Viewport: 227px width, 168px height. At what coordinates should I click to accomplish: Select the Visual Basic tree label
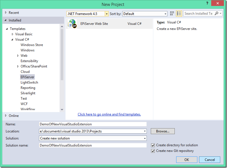click(24, 34)
